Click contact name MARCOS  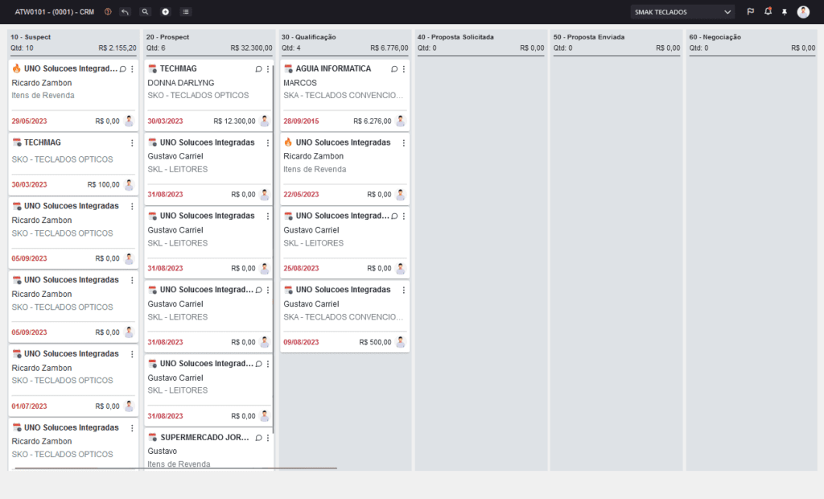(300, 83)
